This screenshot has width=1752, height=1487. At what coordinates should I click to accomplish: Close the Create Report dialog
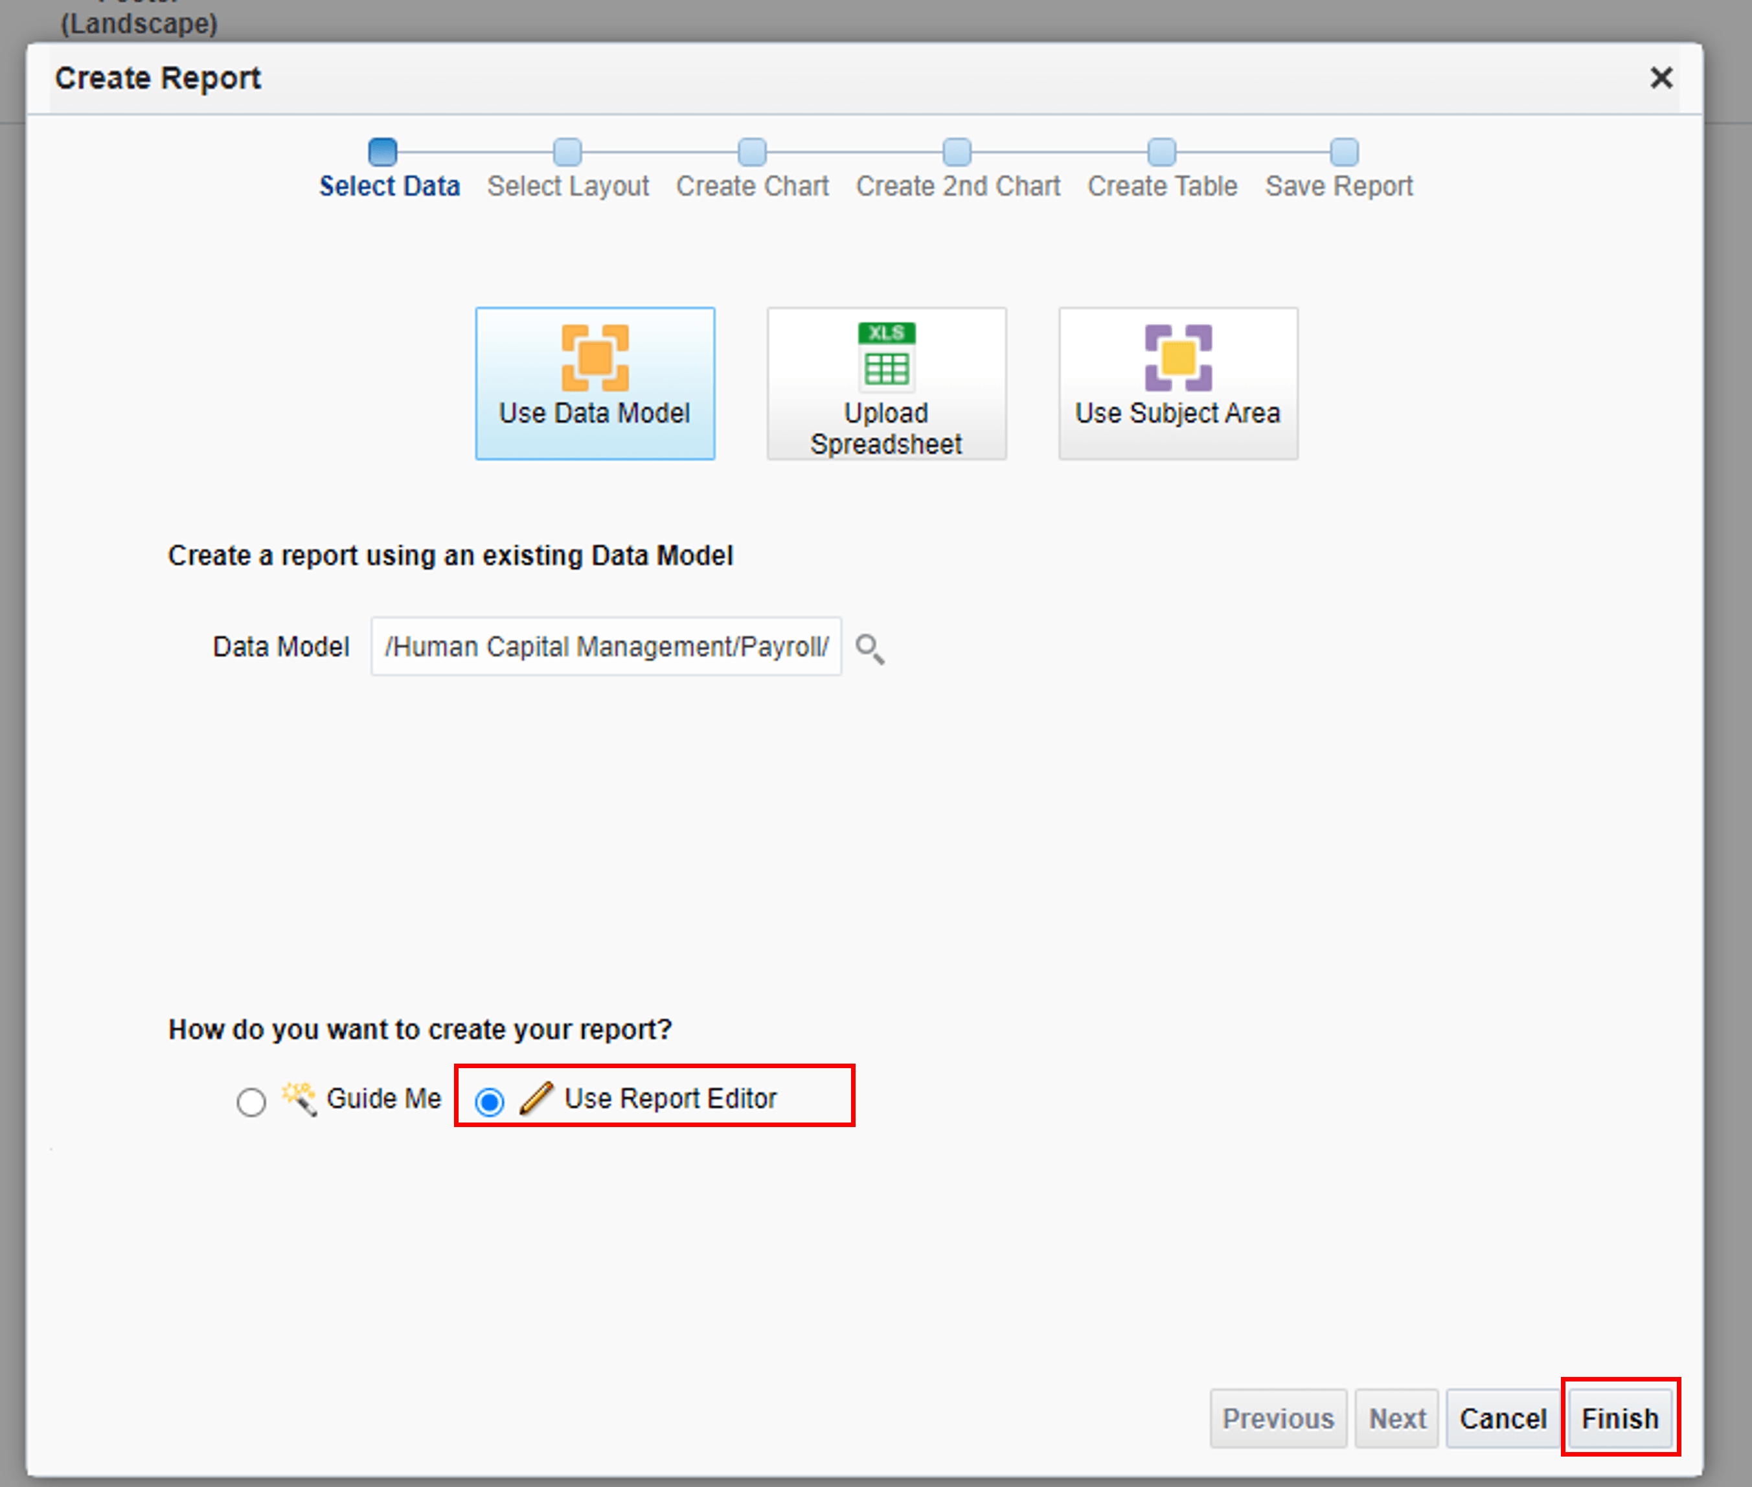1660,78
